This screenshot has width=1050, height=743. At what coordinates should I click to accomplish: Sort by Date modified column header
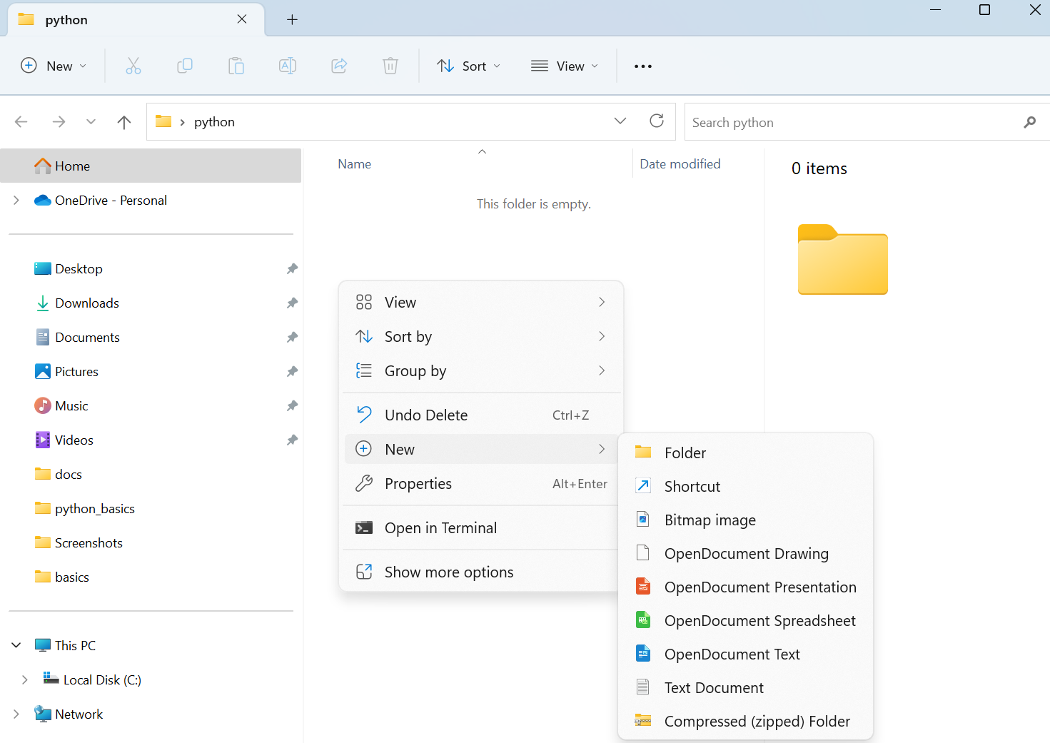pos(680,164)
